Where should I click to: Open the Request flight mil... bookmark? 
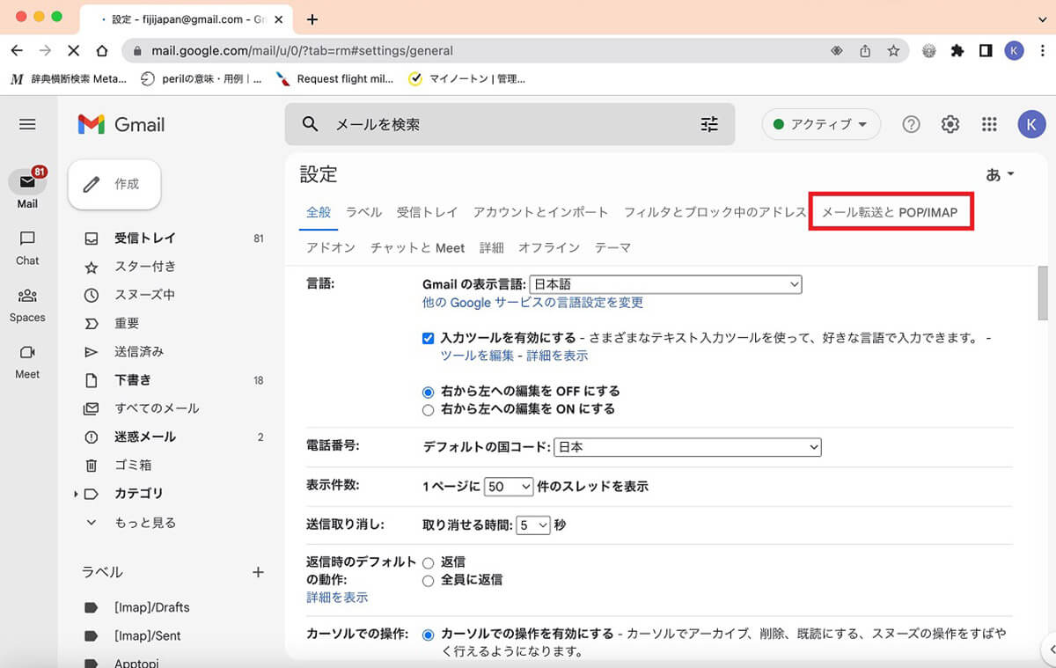334,78
